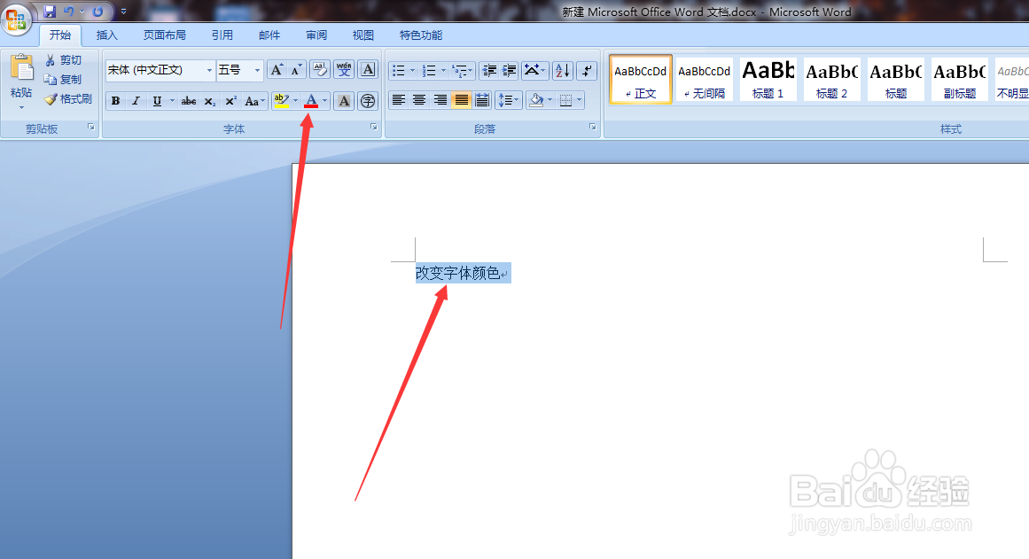Open change case Aa dropdown

(254, 100)
